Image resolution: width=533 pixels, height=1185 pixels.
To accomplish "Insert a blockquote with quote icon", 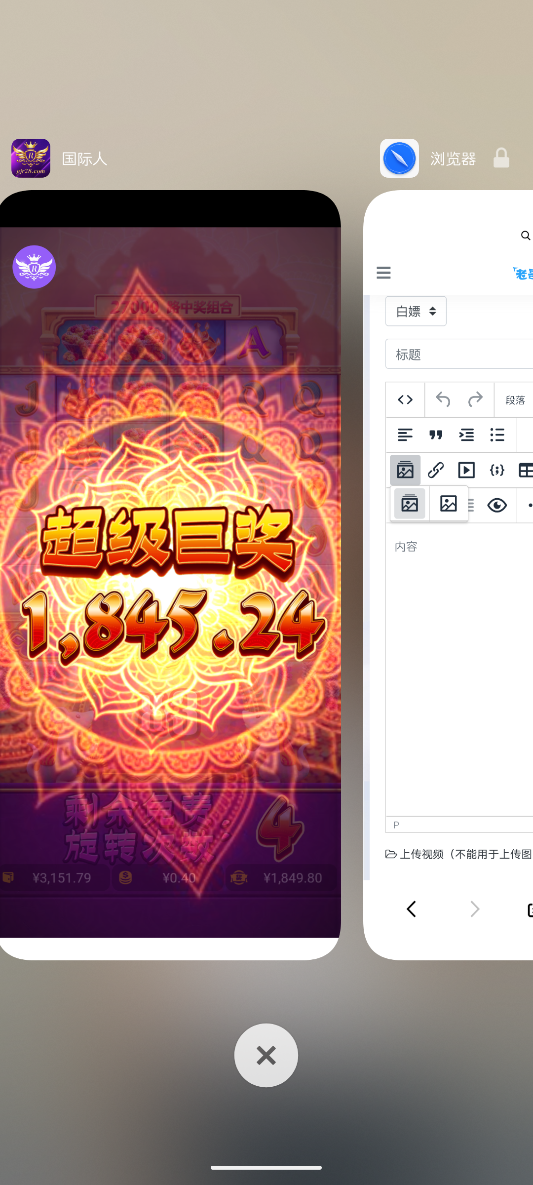I will pyautogui.click(x=436, y=435).
